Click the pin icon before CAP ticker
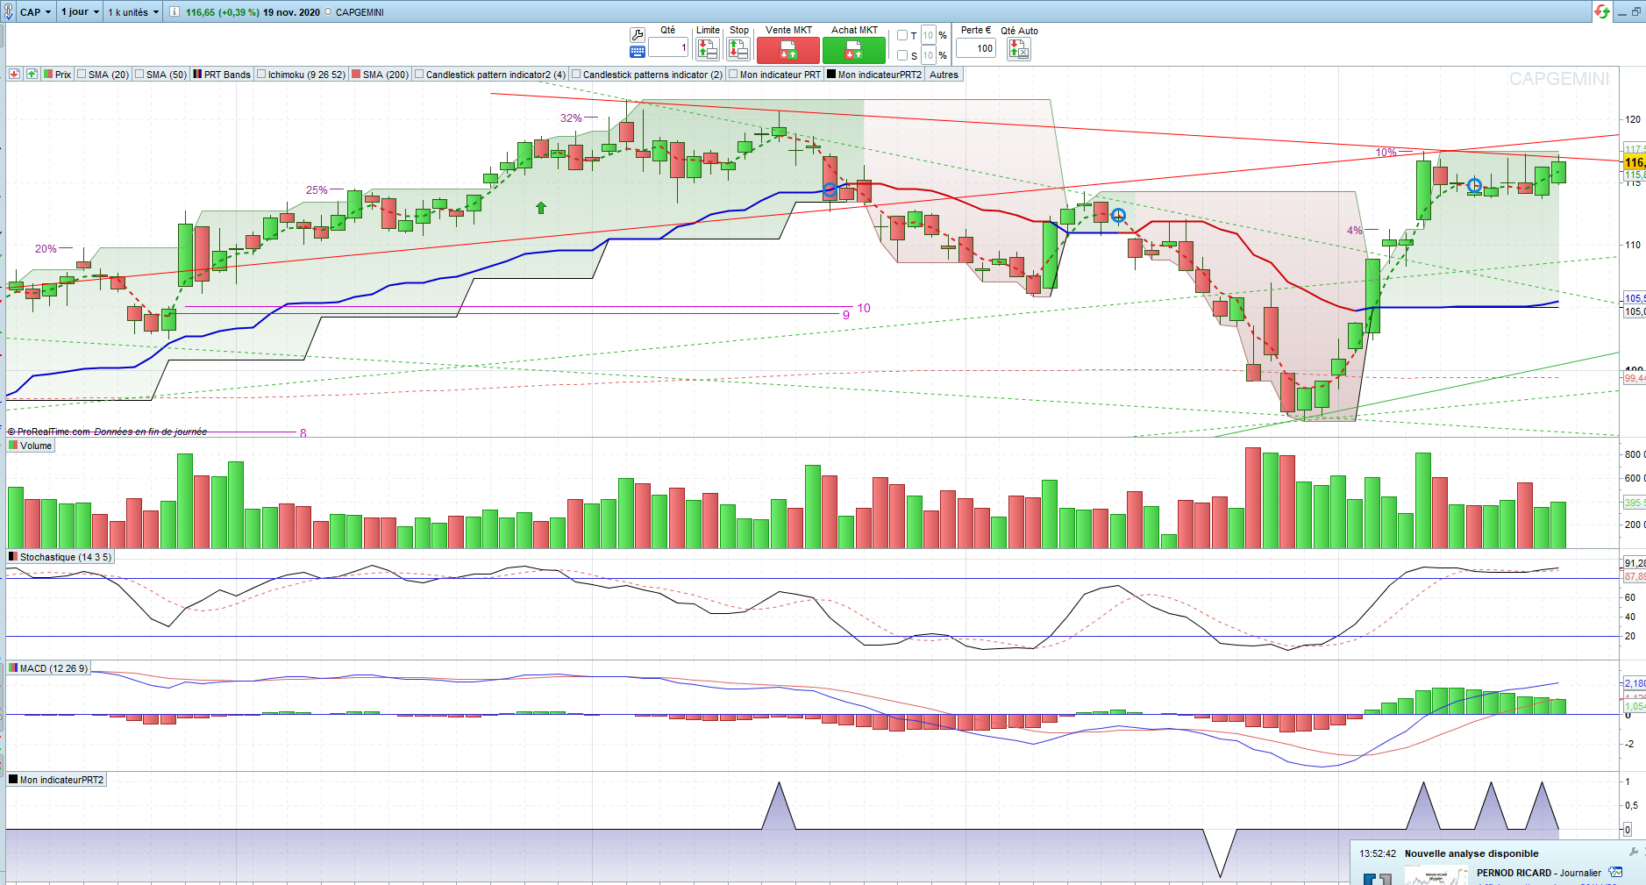Screen dimensions: 1646x885 click(9, 12)
